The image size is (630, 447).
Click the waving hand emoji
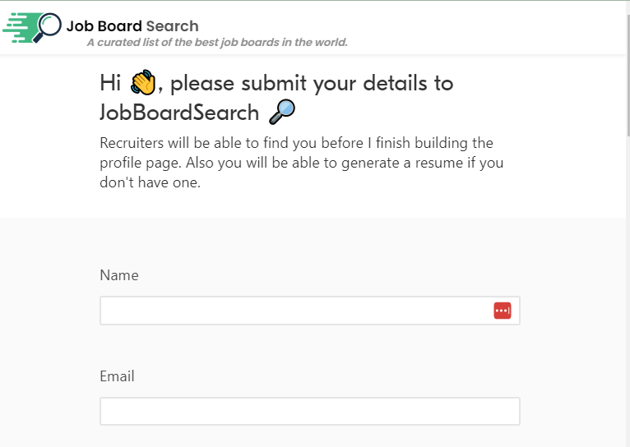(143, 83)
